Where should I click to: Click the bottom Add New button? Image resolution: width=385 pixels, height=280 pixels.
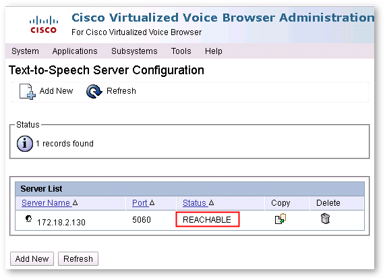32,258
